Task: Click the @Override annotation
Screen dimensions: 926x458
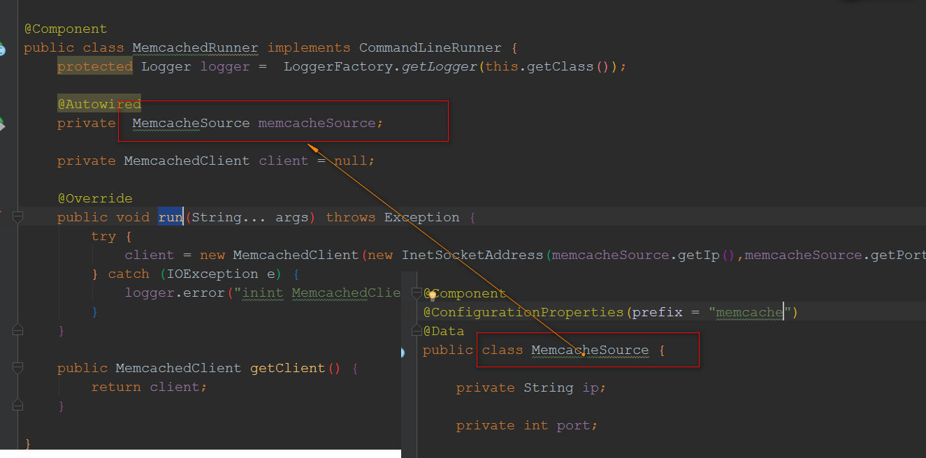Action: point(95,198)
